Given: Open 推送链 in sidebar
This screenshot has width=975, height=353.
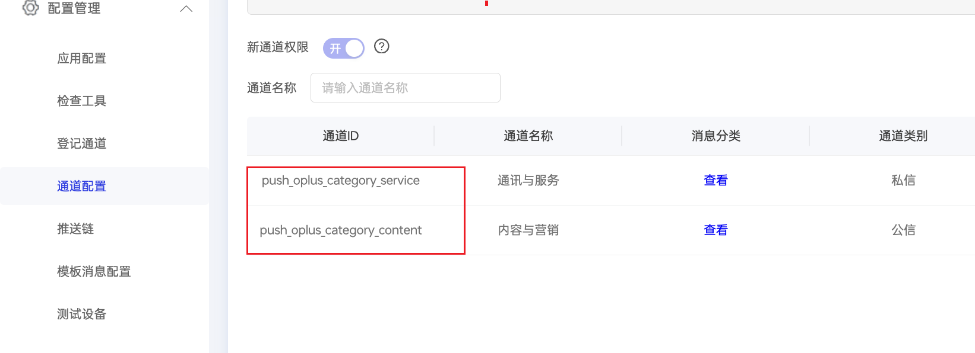Looking at the screenshot, I should pos(75,229).
